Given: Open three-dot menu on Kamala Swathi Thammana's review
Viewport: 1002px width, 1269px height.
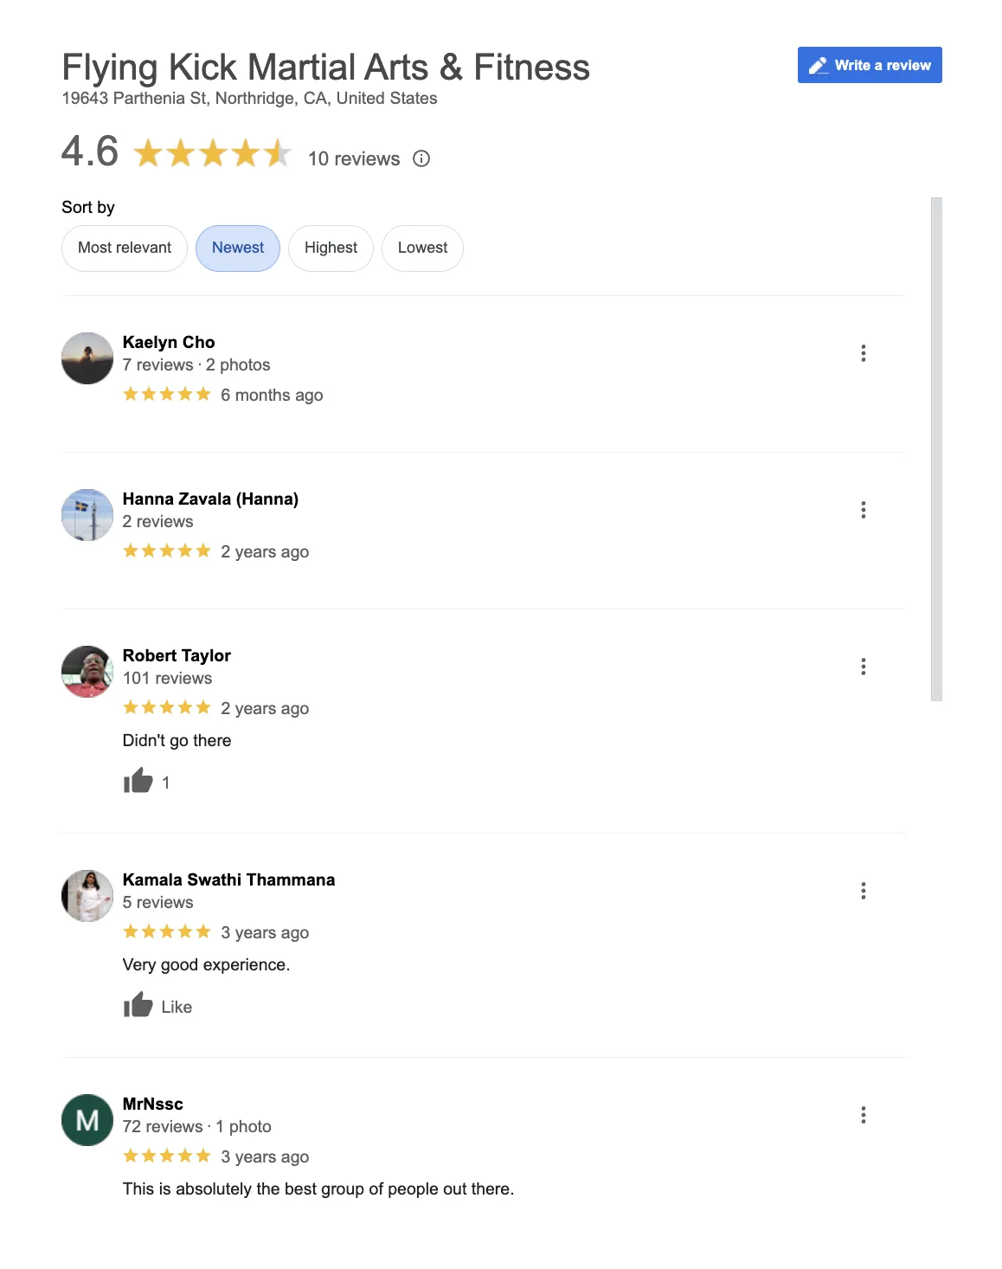Looking at the screenshot, I should pos(863,891).
